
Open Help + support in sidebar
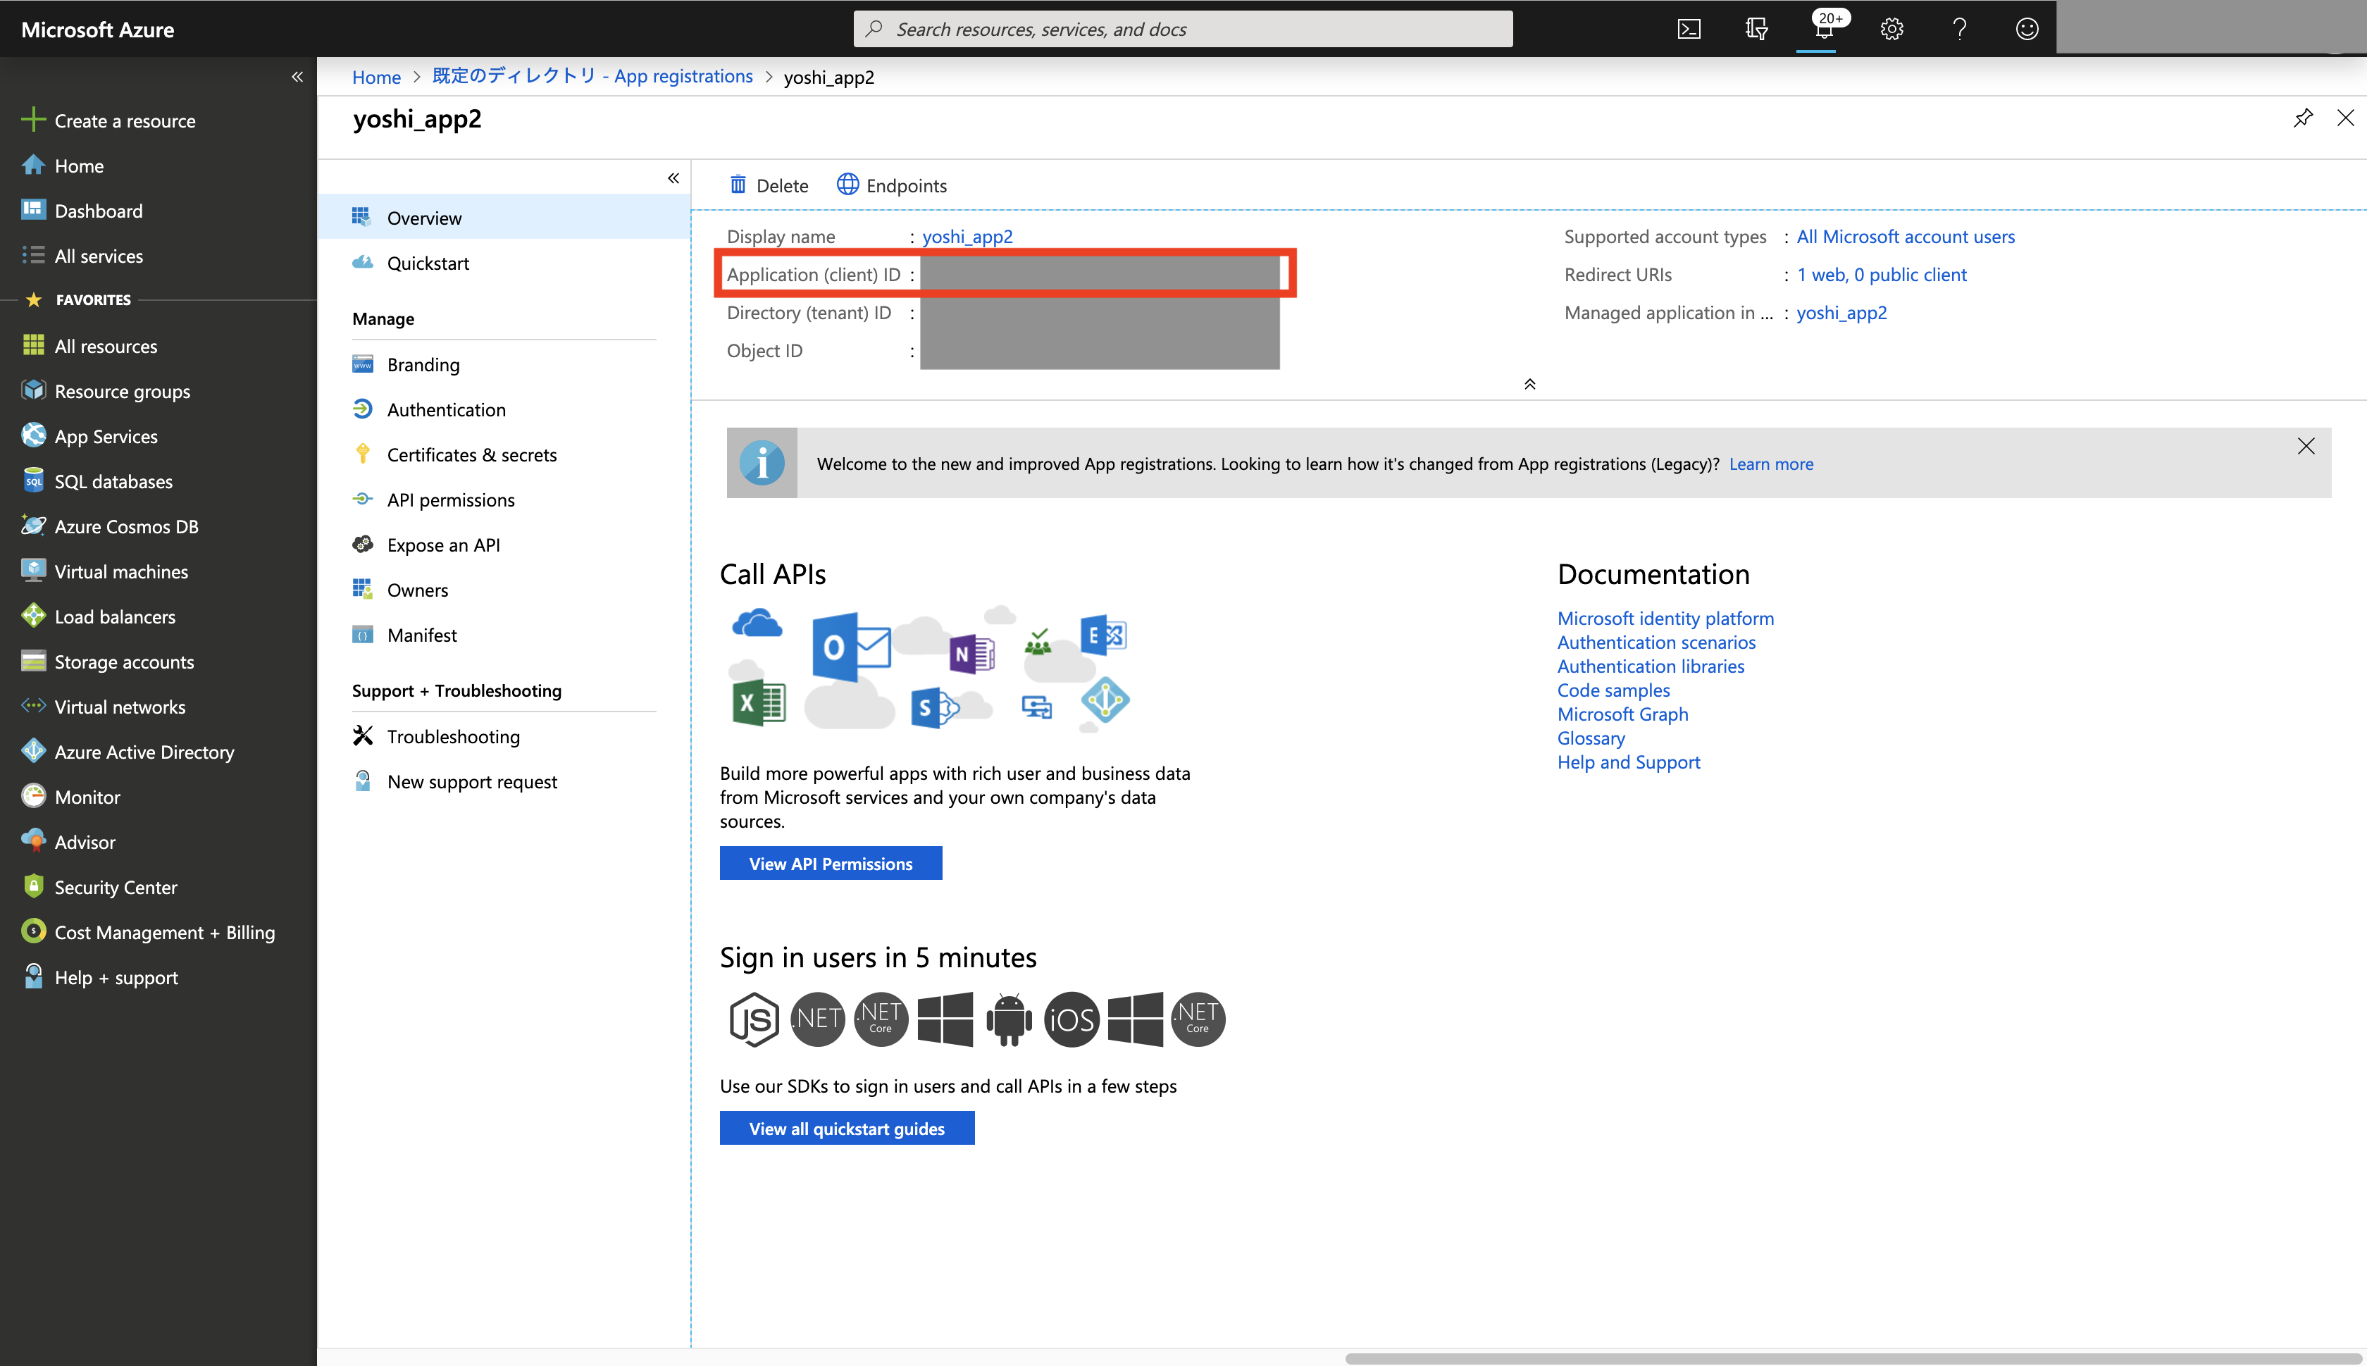click(99, 976)
